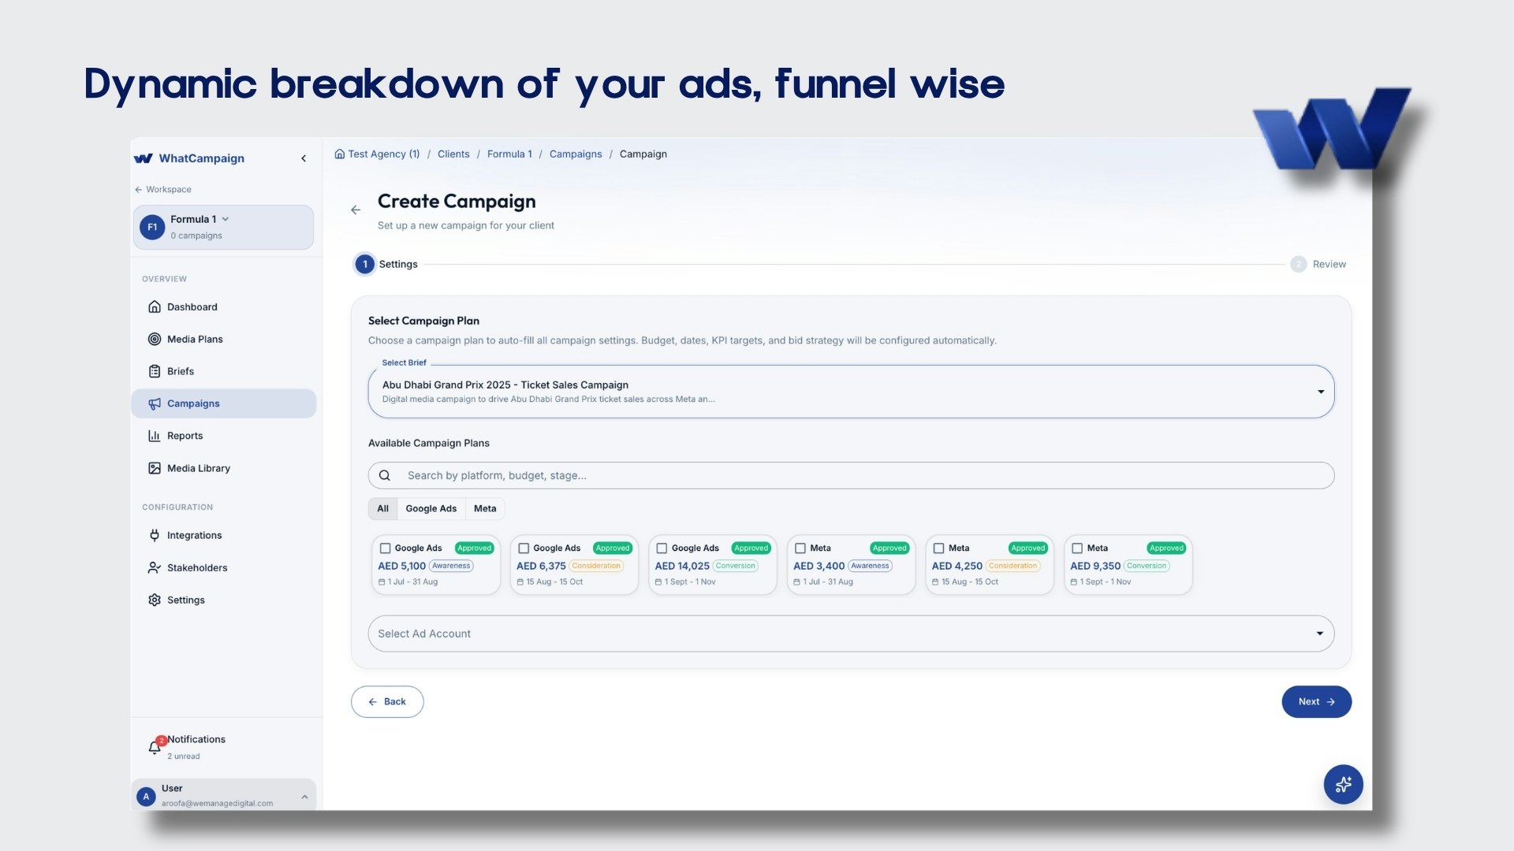
Task: Open Formula 1 breadcrumb link
Action: pyautogui.click(x=509, y=154)
